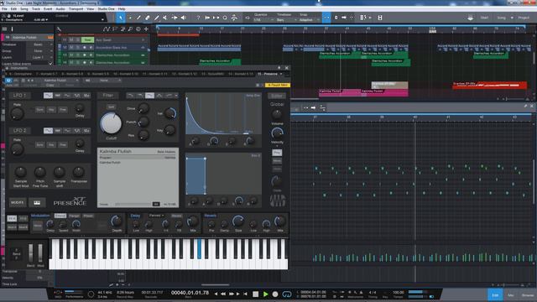Click the Fast Forward button in transport

coord(232,294)
